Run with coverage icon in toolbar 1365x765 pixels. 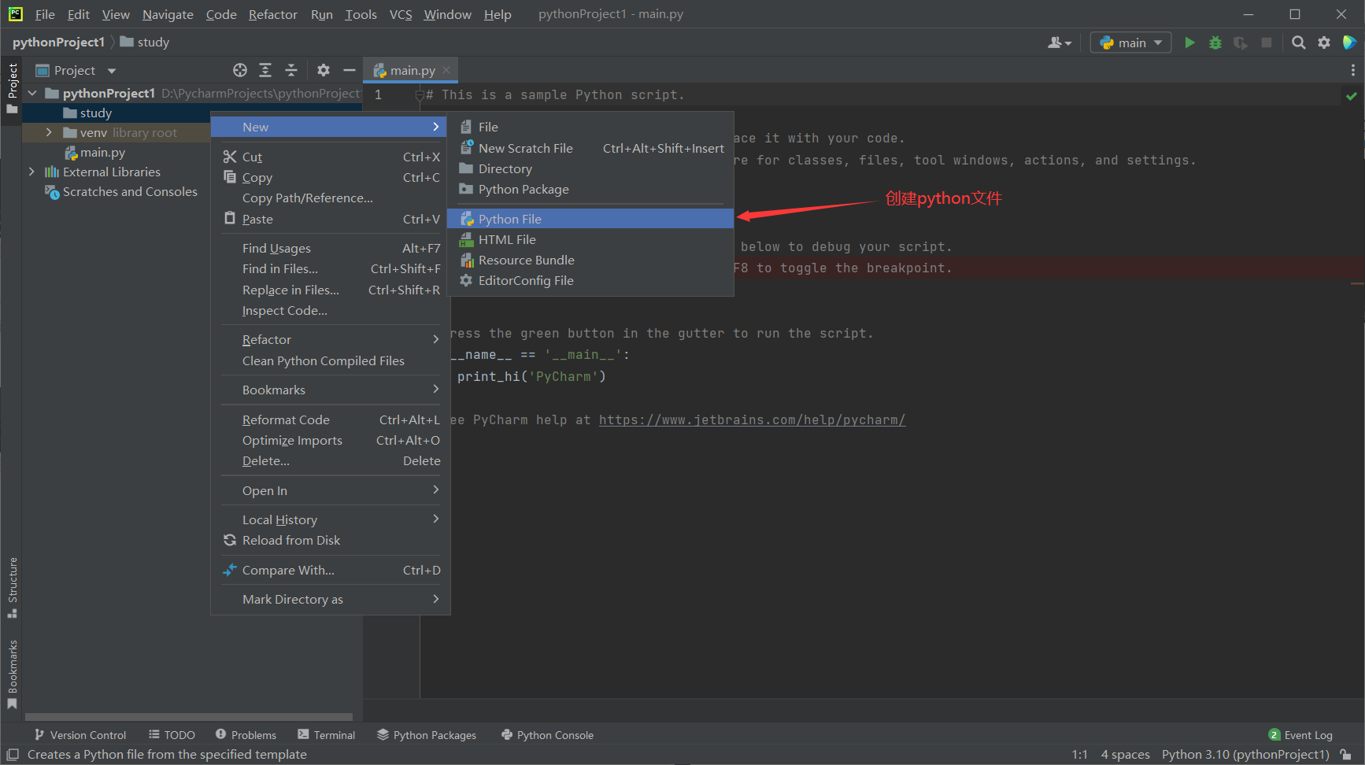[1241, 42]
